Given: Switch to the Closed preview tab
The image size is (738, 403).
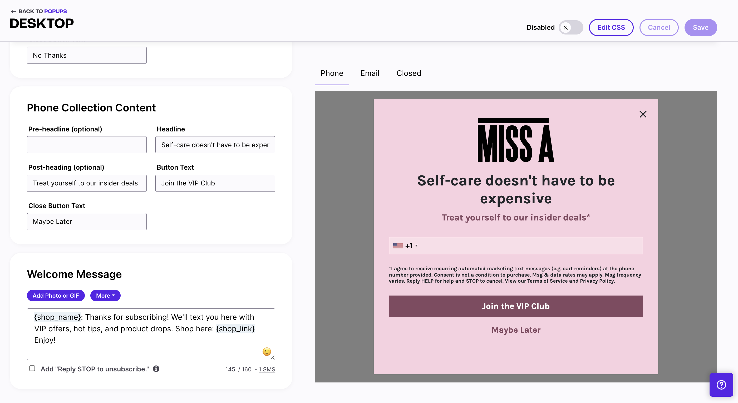Looking at the screenshot, I should coord(409,73).
